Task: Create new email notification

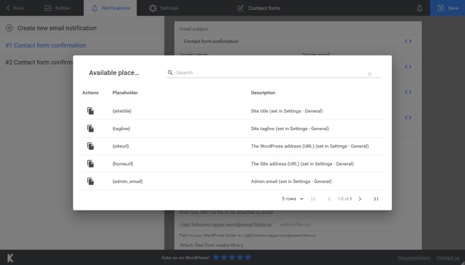Action: [x=51, y=28]
